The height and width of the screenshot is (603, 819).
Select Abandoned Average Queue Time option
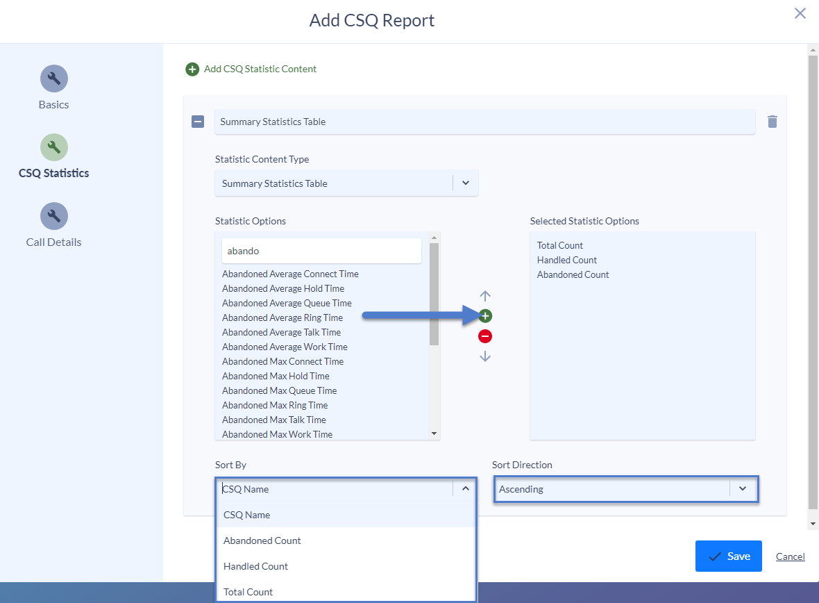point(287,304)
